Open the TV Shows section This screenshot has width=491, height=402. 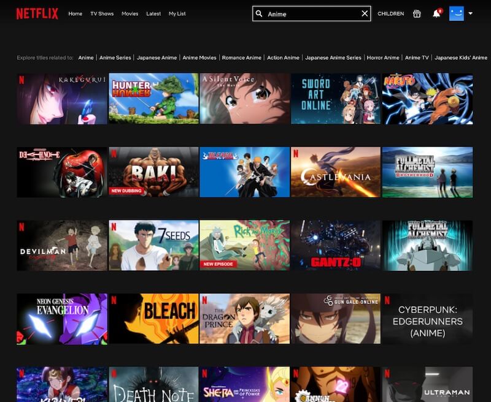[102, 13]
